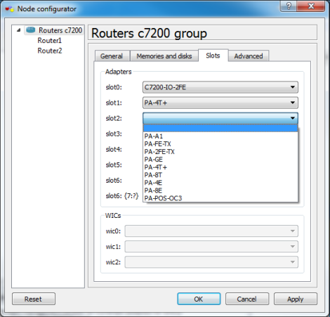Click the Apply button
The height and width of the screenshot is (317, 330).
(296, 299)
